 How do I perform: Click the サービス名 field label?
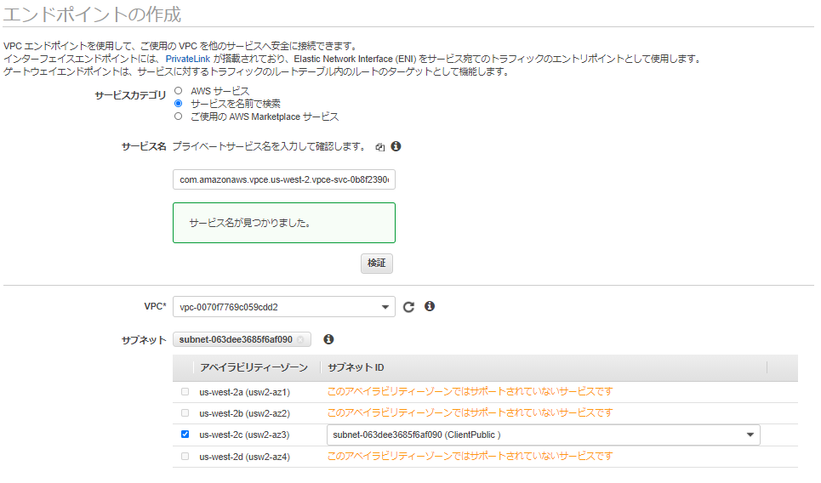pyautogui.click(x=144, y=146)
